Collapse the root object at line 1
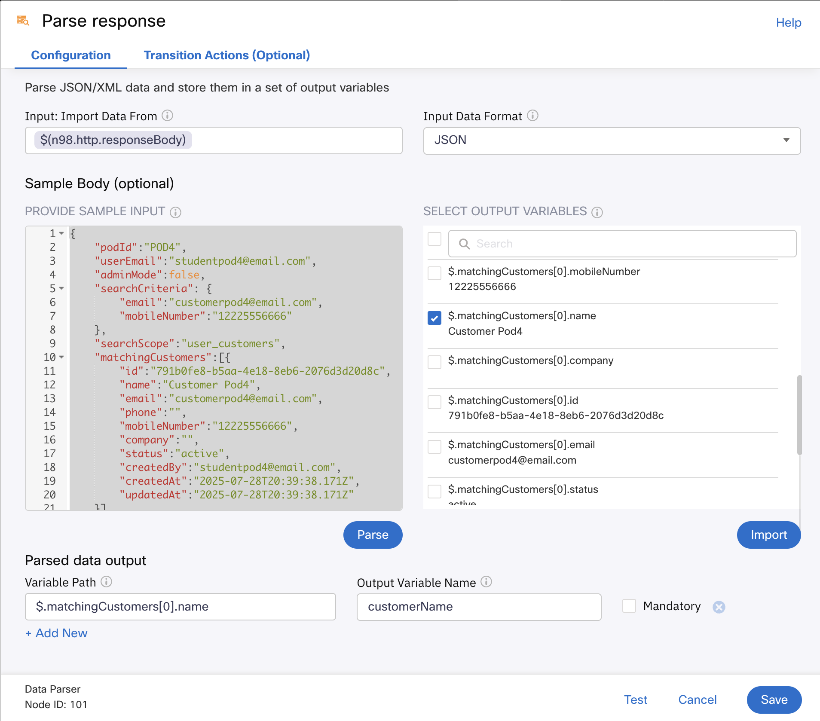This screenshot has height=721, width=820. 61,233
